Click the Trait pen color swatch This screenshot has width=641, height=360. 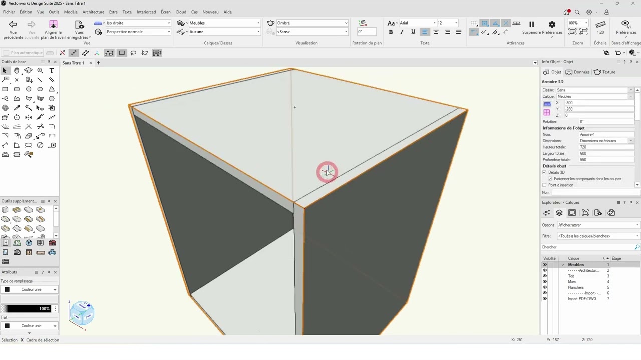pyautogui.click(x=7, y=326)
